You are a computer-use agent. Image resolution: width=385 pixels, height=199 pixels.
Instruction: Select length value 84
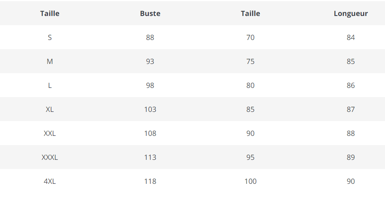(351, 38)
